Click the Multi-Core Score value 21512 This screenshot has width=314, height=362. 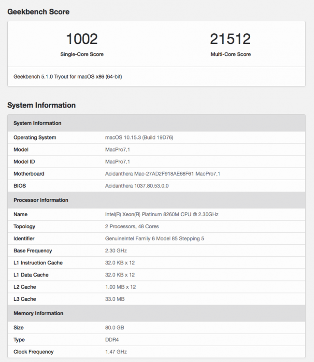(x=230, y=39)
